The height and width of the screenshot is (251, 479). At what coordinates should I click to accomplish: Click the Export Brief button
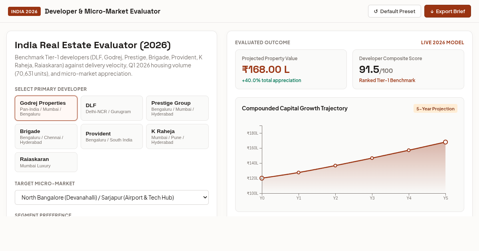[447, 11]
